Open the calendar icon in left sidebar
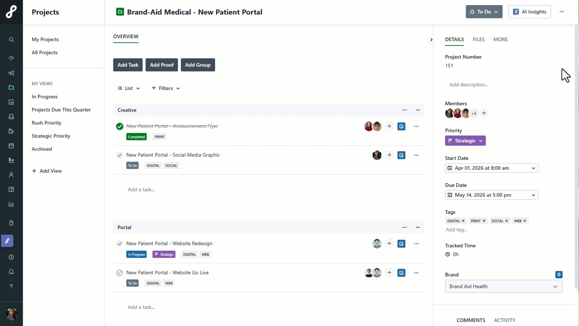Image resolution: width=579 pixels, height=326 pixels. tap(11, 146)
